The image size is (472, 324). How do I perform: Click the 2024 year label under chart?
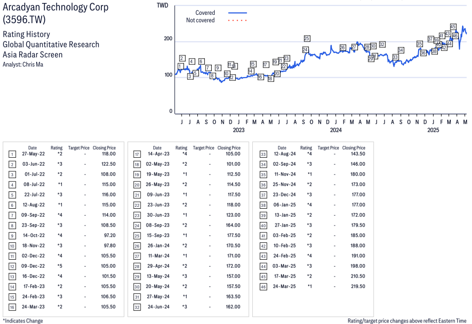336,130
